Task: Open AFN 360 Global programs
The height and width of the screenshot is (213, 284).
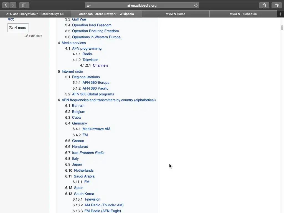Action: (93, 94)
